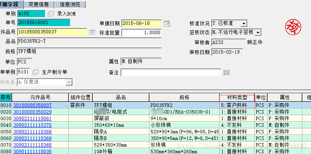Image resolution: width=311 pixels, height=154 pixels.
Task: Click the 属性 field M:自制件
Action: click(141, 61)
